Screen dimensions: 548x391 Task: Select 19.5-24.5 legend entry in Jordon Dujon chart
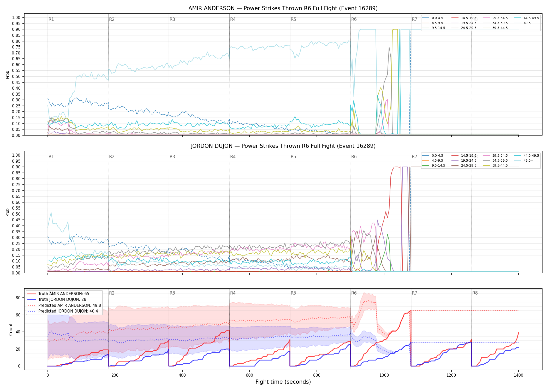(464, 161)
